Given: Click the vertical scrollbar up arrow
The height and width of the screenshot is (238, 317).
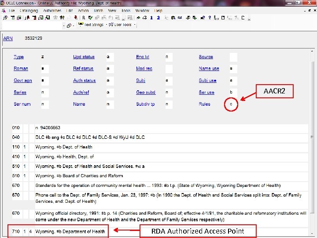Looking at the screenshot, I should click(x=312, y=52).
